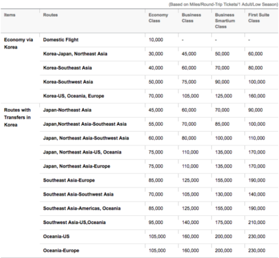Click the 10,000 Domestic Flight economy value
Image resolution: width=279 pixels, height=258 pixels.
pyautogui.click(x=156, y=40)
